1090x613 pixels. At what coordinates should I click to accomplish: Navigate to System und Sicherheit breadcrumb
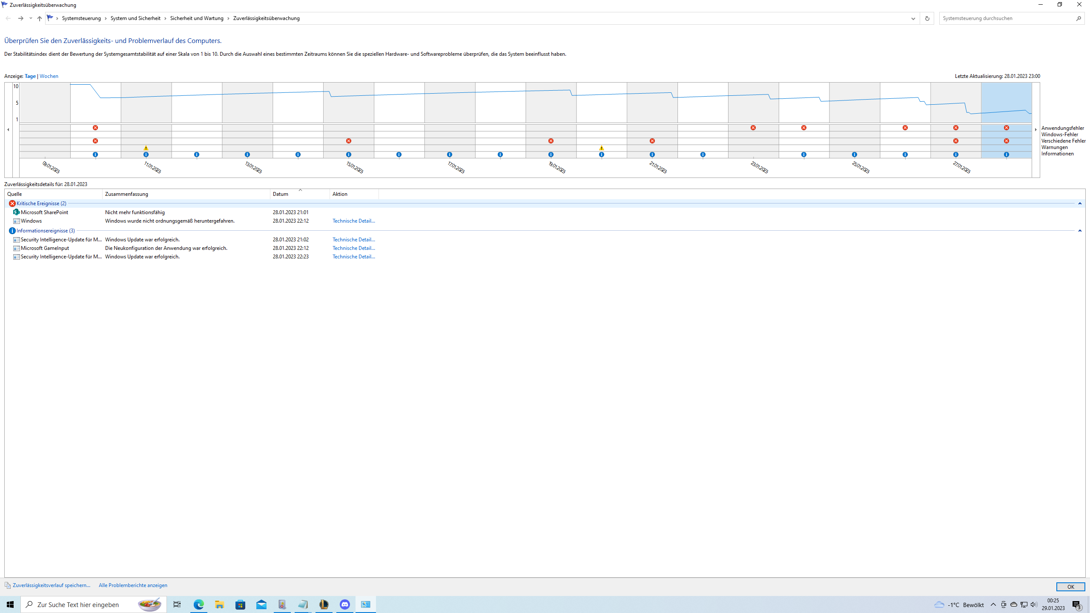pos(135,18)
